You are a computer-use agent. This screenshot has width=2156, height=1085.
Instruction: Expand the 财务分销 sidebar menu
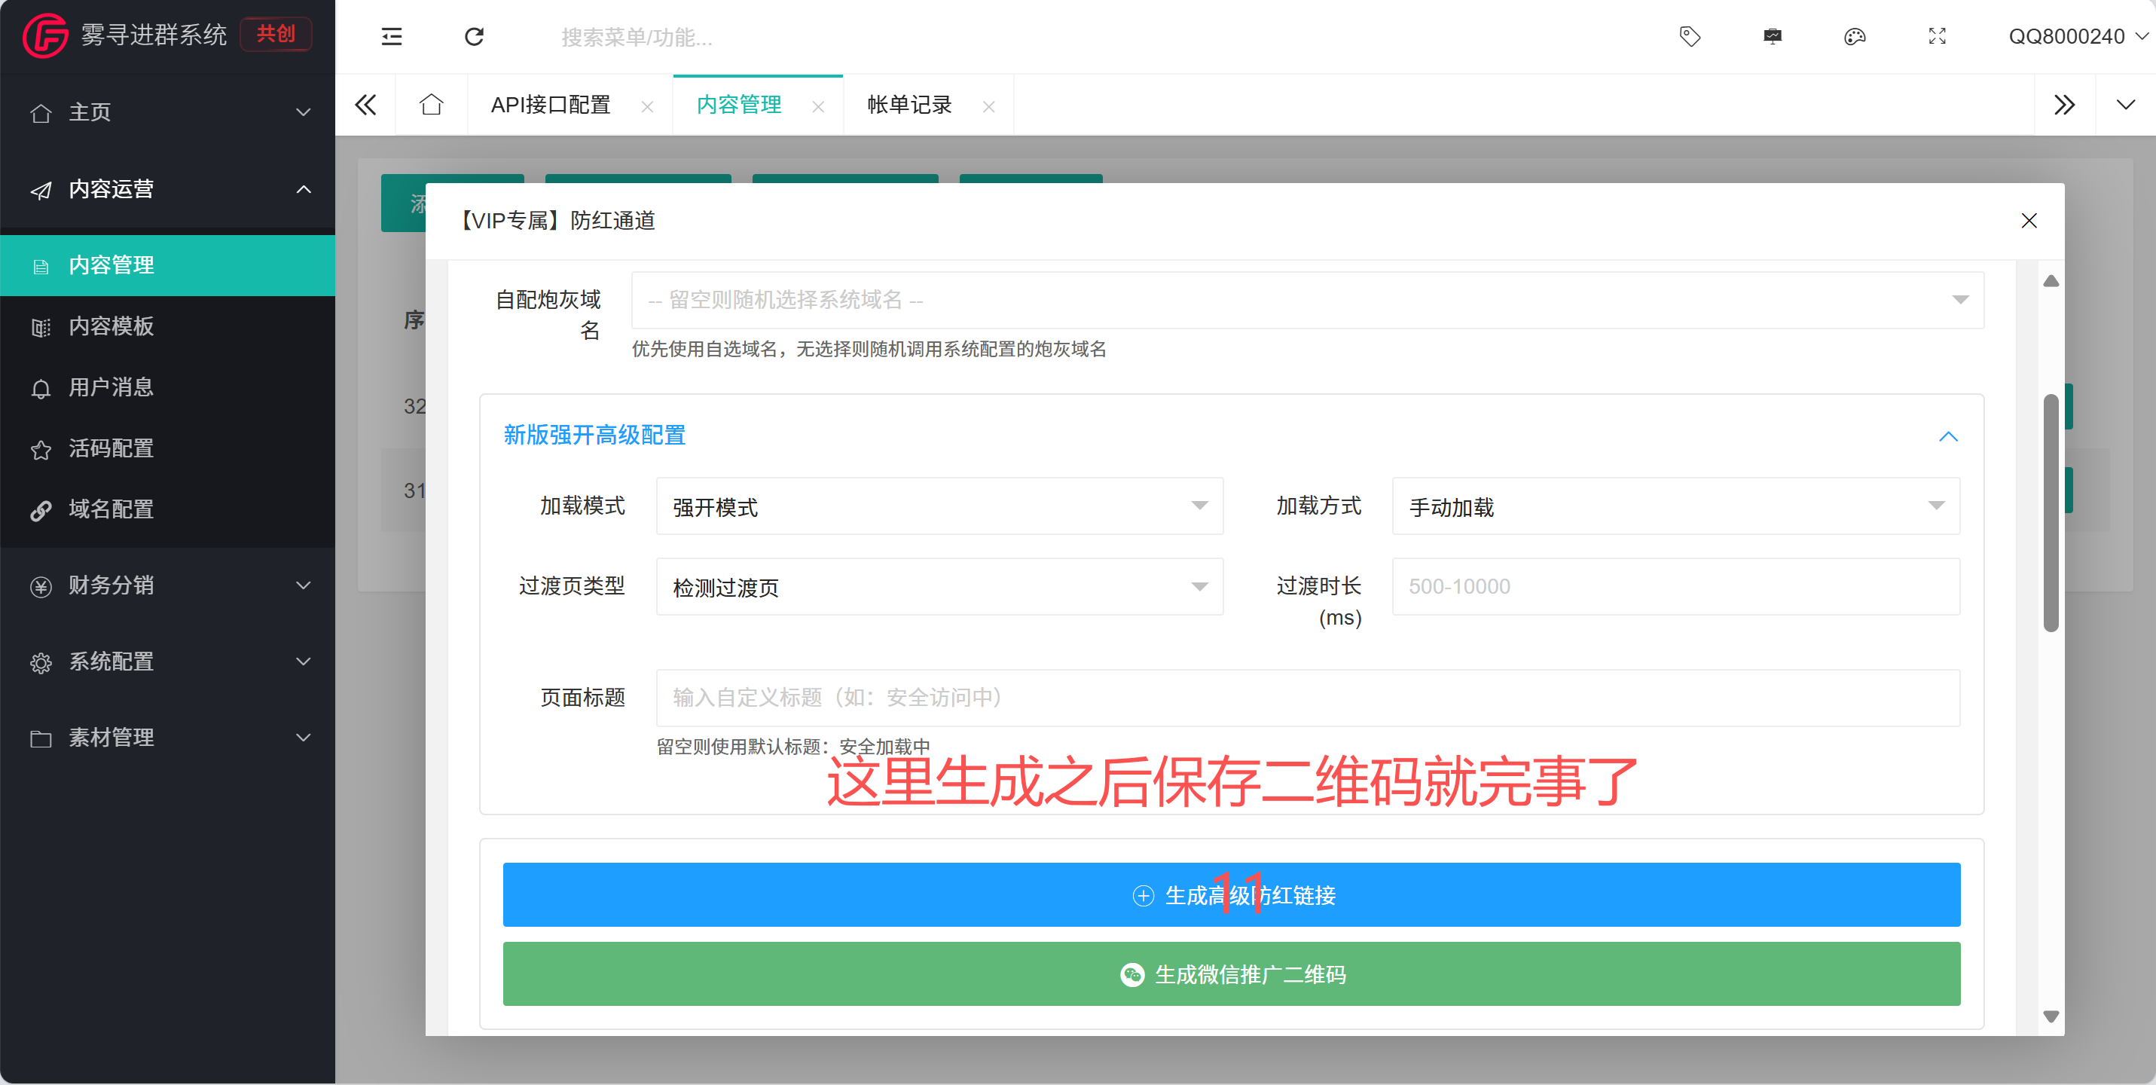point(167,586)
